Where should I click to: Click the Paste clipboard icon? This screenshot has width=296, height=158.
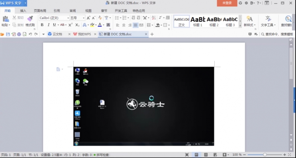(x=6, y=19)
